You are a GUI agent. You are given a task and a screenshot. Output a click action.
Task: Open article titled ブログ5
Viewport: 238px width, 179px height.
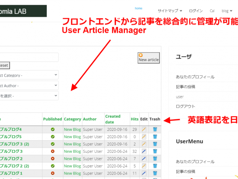[11, 137]
